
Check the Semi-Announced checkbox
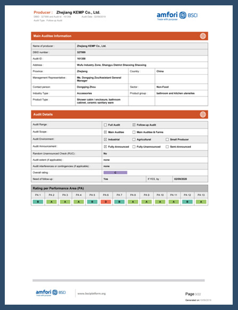click(167, 146)
